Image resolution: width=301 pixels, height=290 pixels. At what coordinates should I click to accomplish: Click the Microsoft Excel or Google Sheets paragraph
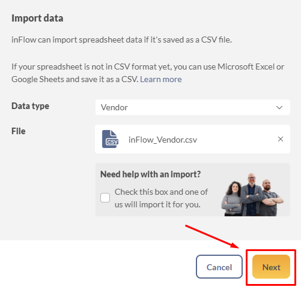148,73
